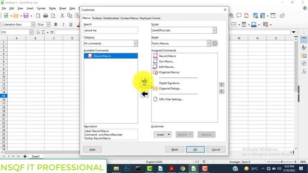
Task: Click the zoom in plus icon
Action: coord(295,162)
